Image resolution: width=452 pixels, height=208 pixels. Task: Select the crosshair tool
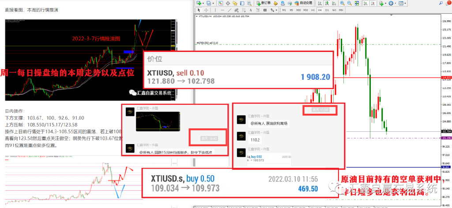coord(206,10)
